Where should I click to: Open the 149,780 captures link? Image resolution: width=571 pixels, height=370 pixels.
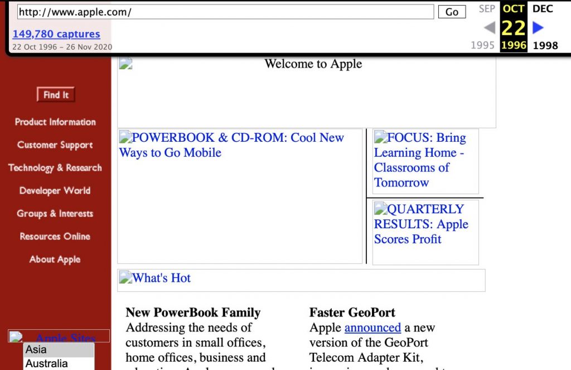56,34
